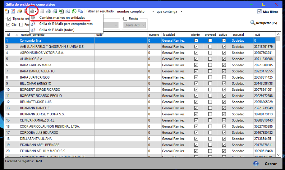Open the gear settings toolbar menu
Screen dimensions: 285x170
tap(32, 11)
